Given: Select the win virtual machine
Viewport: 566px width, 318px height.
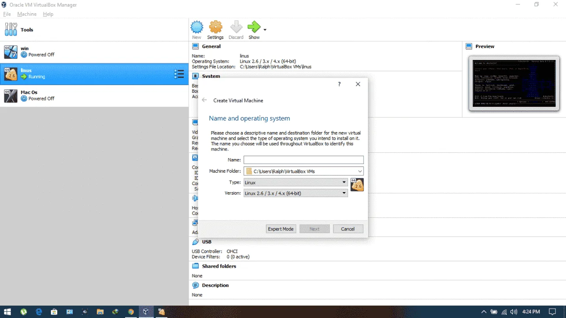Looking at the screenshot, I should pos(94,52).
